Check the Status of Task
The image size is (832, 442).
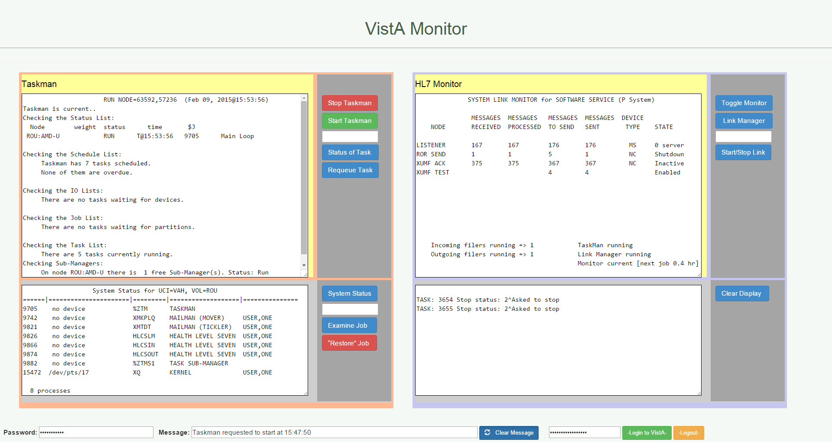[x=350, y=152]
